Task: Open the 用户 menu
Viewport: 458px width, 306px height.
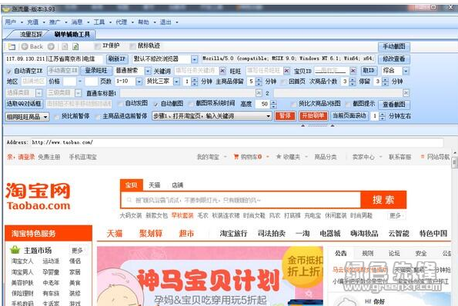Action: coord(11,22)
